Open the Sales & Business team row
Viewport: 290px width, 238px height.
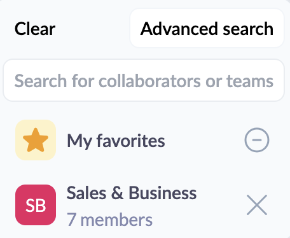[x=144, y=205]
